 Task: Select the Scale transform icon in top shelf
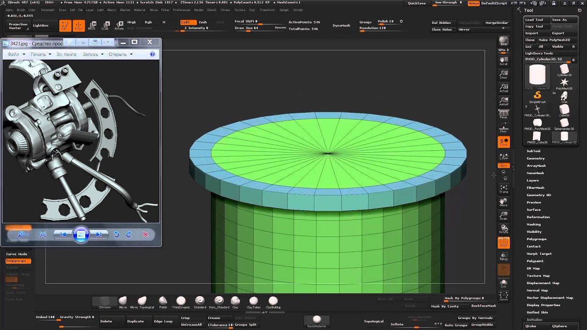105,25
